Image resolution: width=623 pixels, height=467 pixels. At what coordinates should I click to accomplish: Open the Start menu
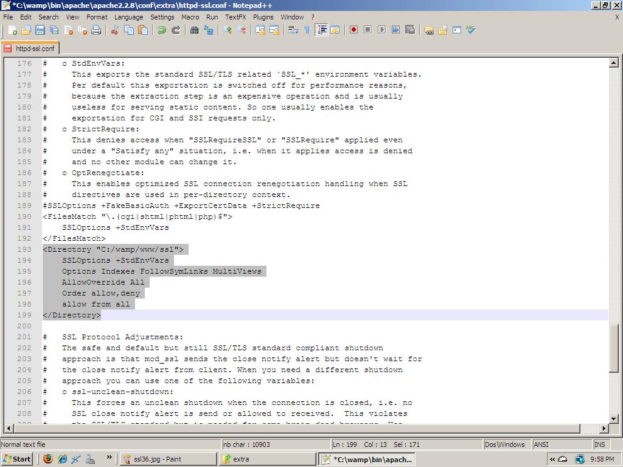[17, 459]
